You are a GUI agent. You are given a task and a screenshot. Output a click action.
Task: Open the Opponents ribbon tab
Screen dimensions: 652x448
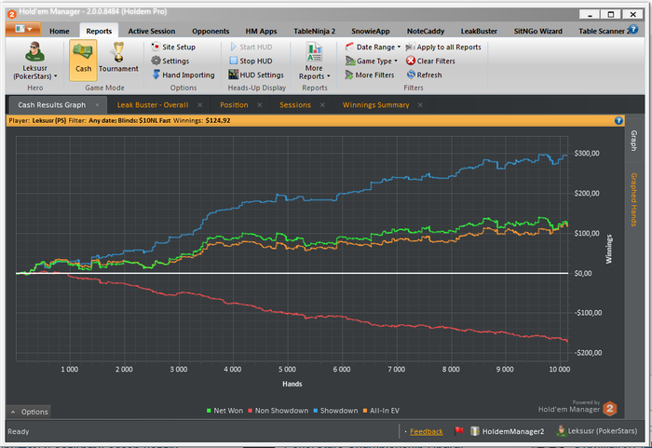click(211, 31)
